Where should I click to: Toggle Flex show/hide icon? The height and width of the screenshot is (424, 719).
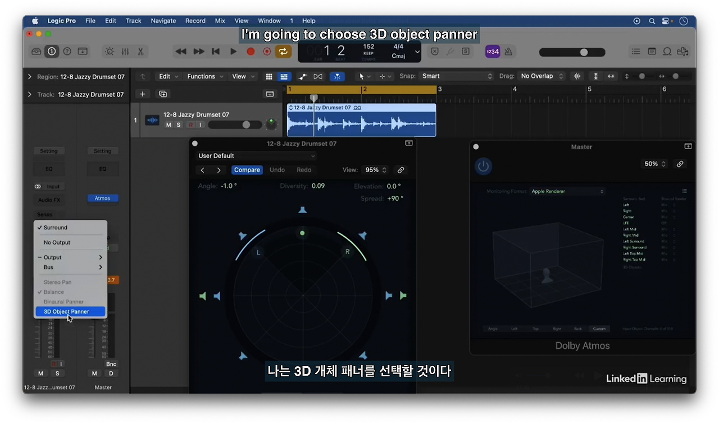pos(318,76)
